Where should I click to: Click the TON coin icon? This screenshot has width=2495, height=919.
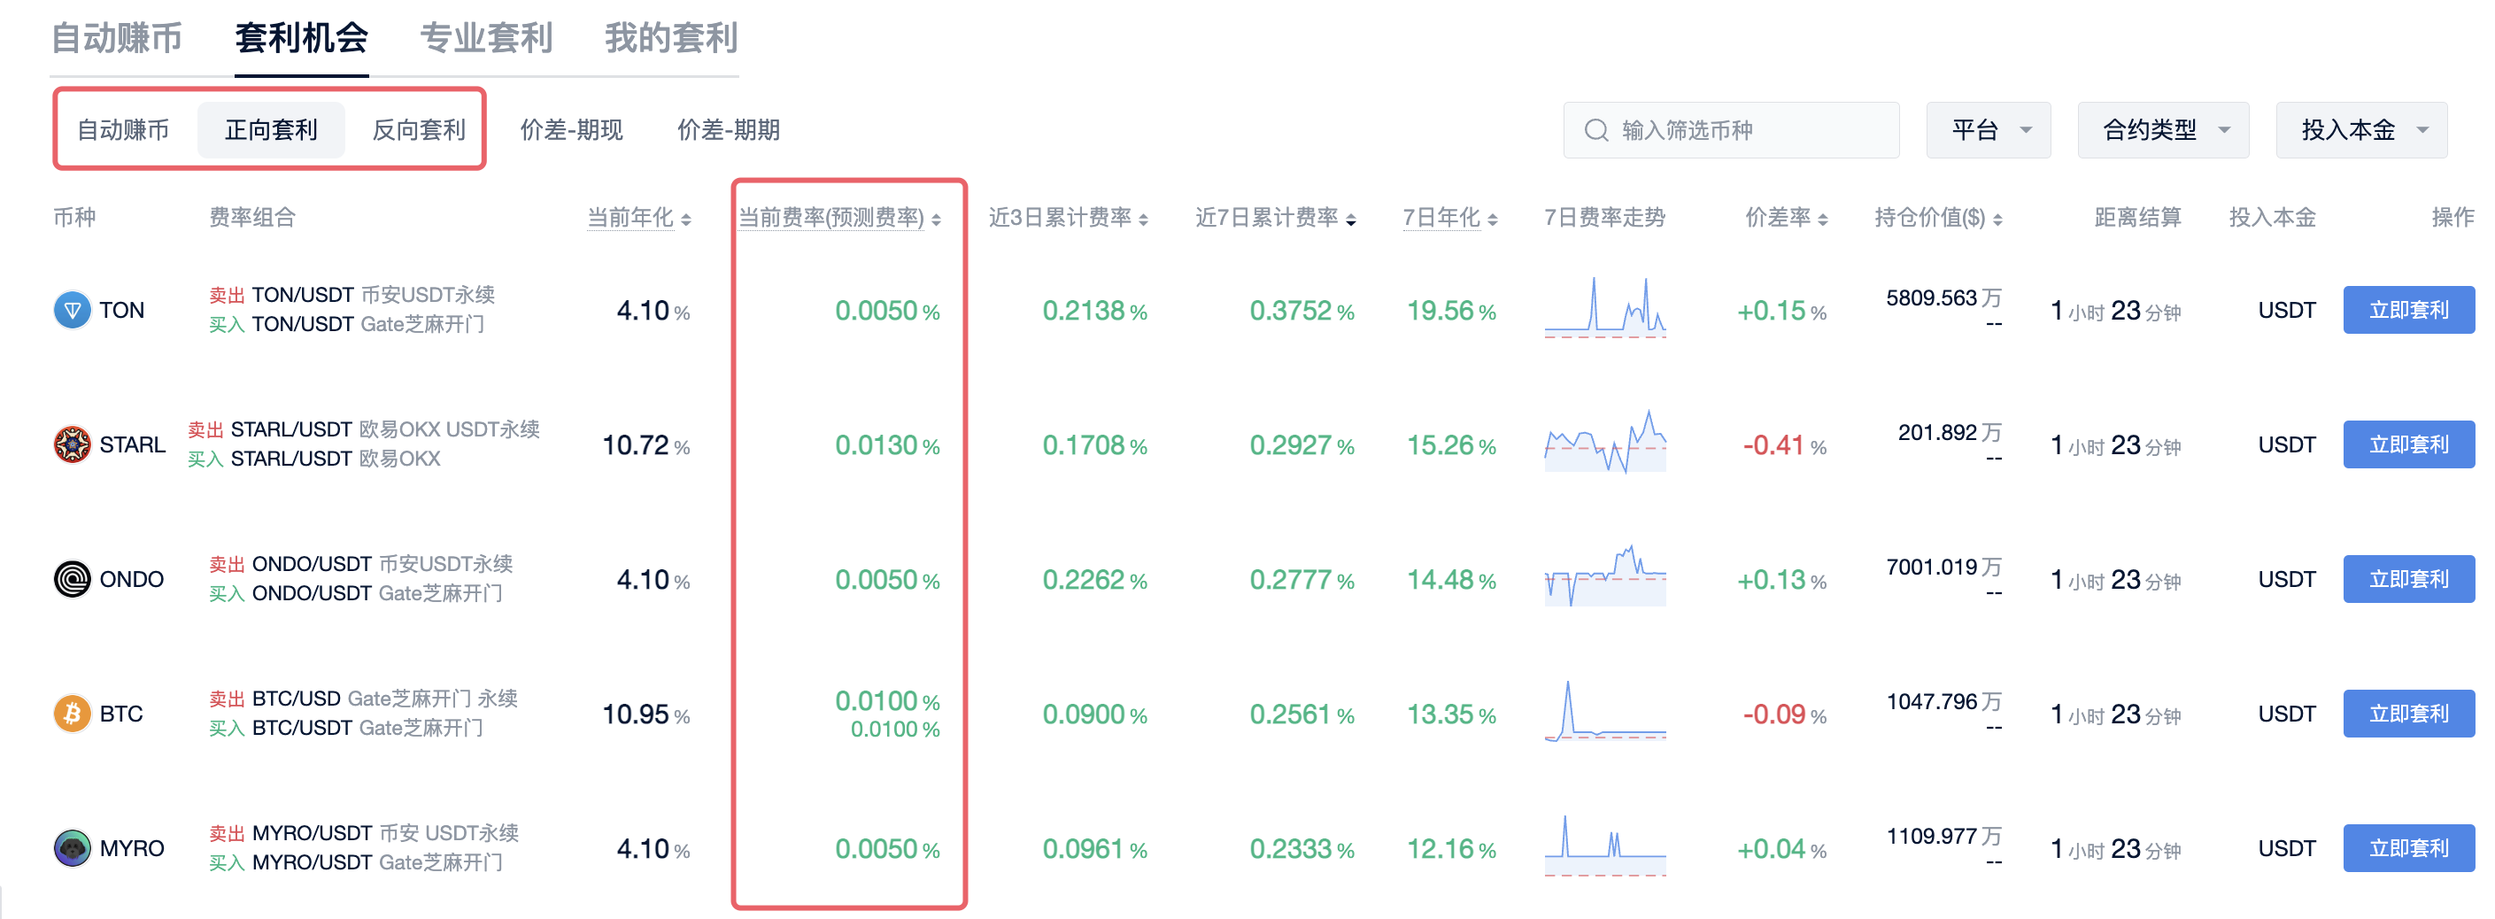(72, 311)
